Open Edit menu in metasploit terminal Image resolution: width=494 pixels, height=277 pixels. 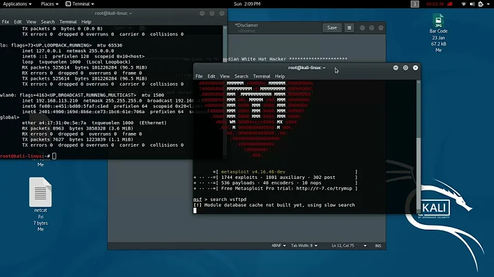coord(211,76)
